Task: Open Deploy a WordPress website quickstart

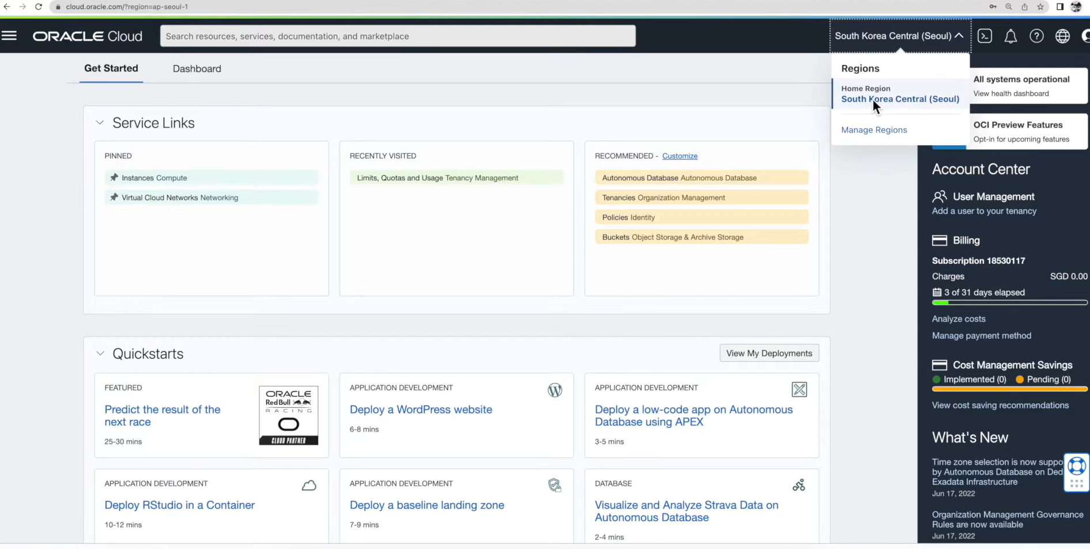Action: [x=421, y=410]
